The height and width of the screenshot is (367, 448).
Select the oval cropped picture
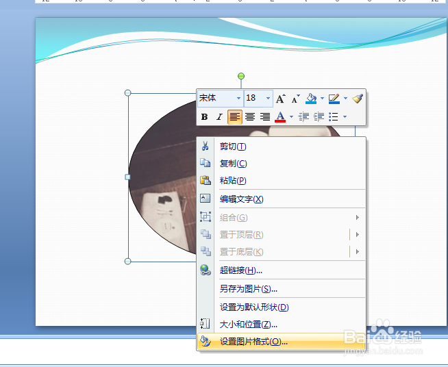(x=163, y=177)
